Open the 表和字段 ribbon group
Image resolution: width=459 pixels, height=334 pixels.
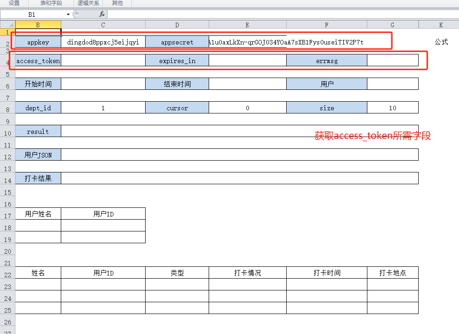coord(51,3)
